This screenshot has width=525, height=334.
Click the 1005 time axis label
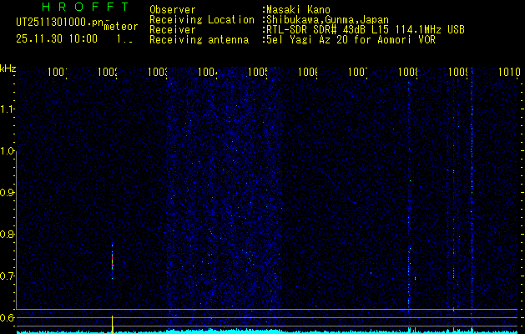tap(258, 72)
